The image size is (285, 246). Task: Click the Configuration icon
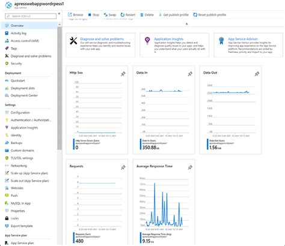point(7,112)
